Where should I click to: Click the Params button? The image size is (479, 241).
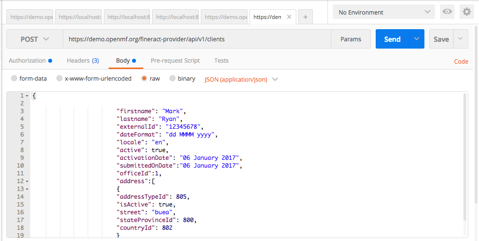click(351, 39)
